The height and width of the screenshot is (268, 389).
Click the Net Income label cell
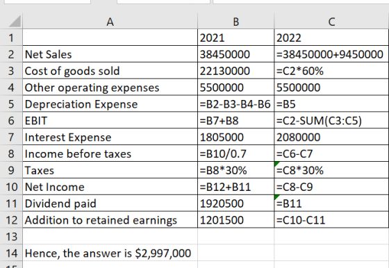click(110, 187)
